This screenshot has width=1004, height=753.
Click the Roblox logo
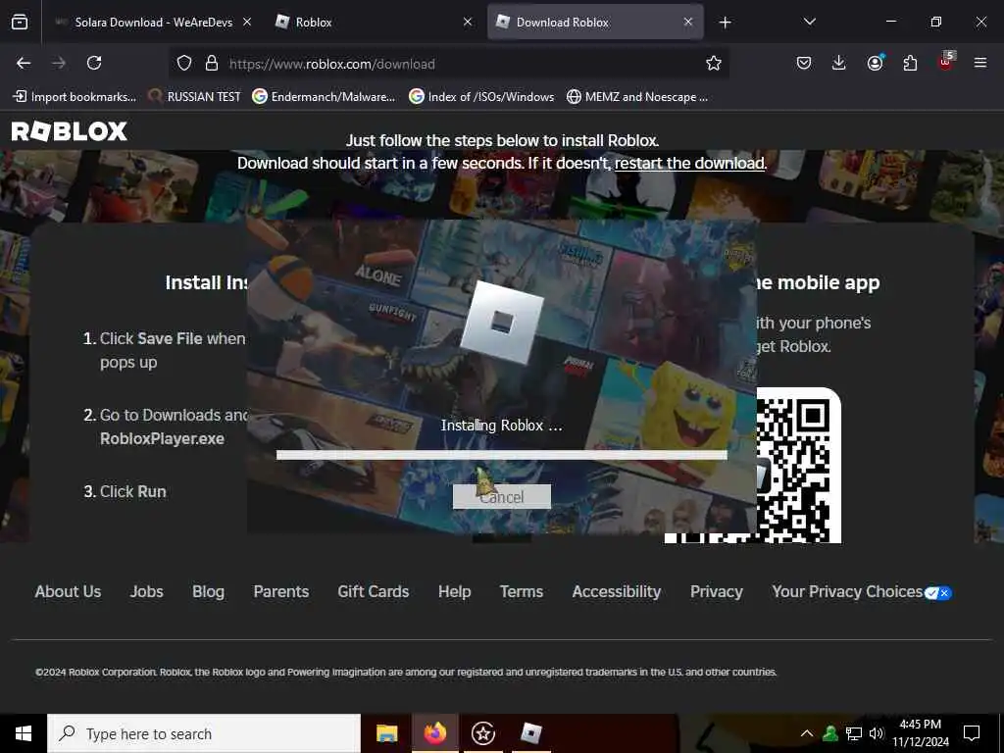point(70,131)
